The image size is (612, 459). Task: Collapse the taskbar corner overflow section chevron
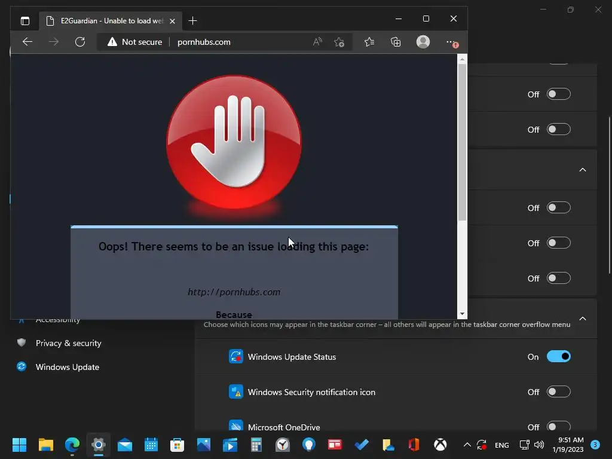[x=582, y=319]
